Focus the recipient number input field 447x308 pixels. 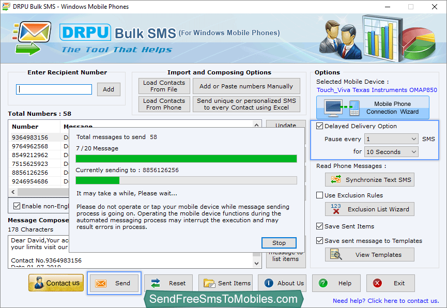tap(54, 89)
